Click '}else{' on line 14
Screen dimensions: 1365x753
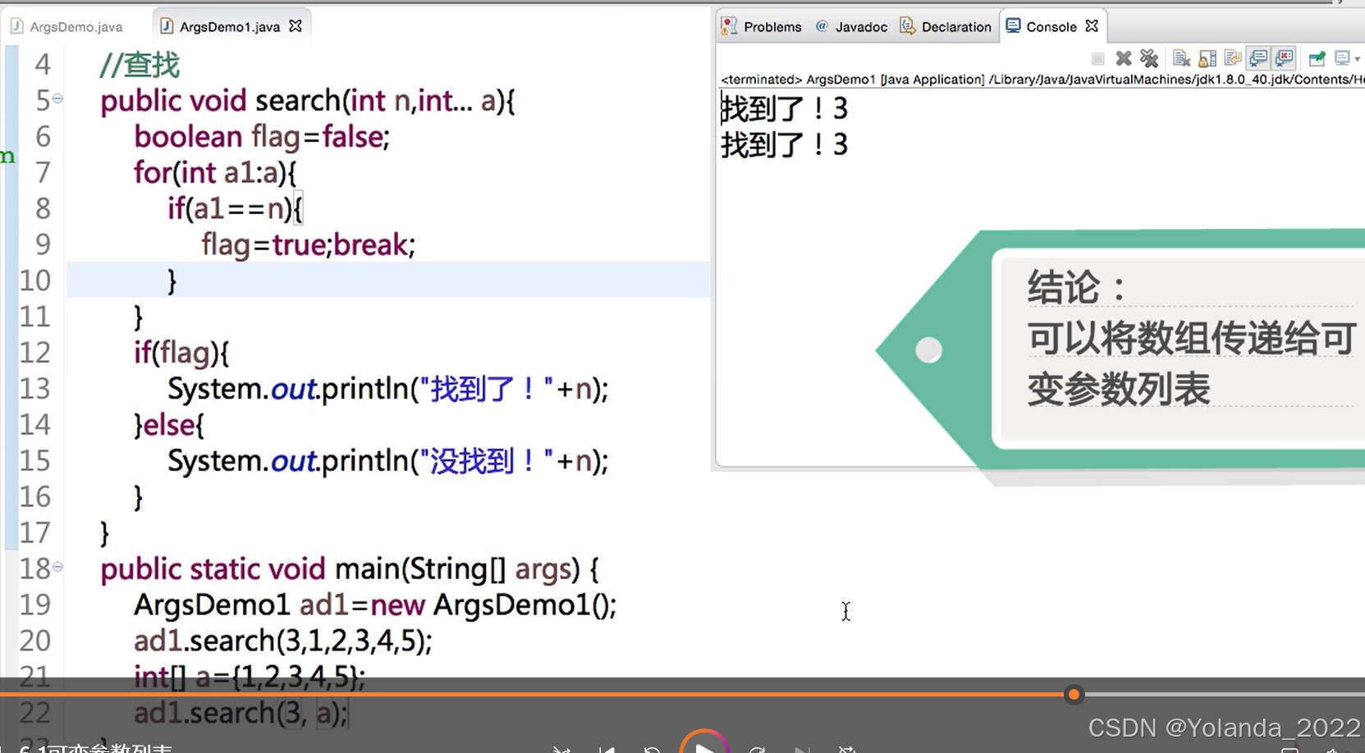pos(169,425)
